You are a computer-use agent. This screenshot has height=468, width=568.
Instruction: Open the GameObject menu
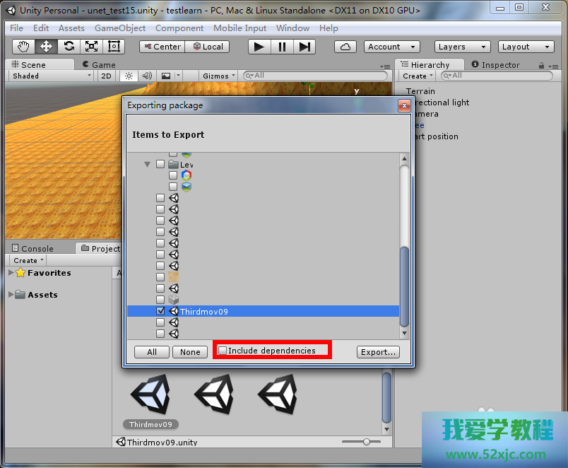tap(120, 28)
